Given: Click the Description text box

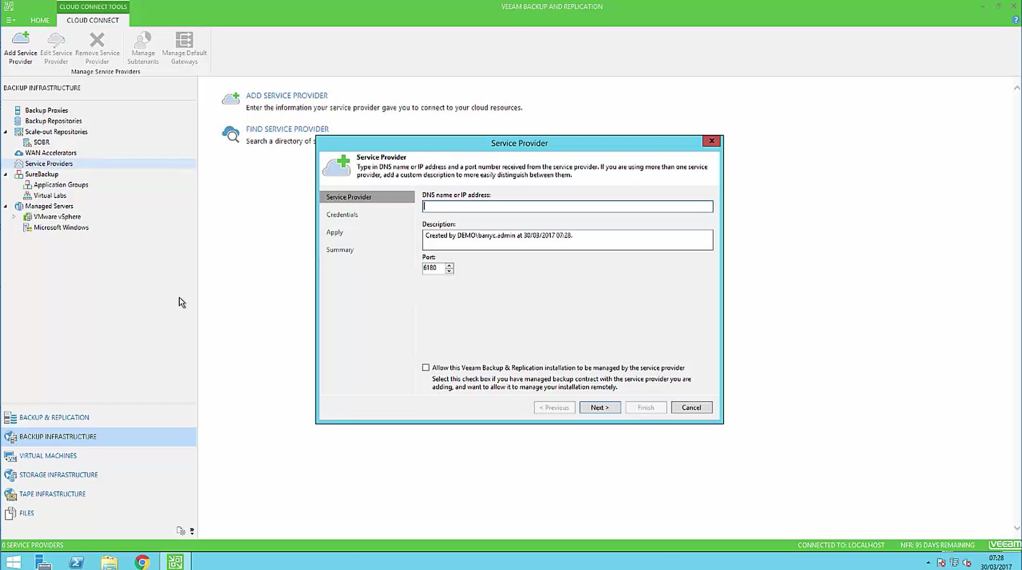Looking at the screenshot, I should tap(567, 240).
